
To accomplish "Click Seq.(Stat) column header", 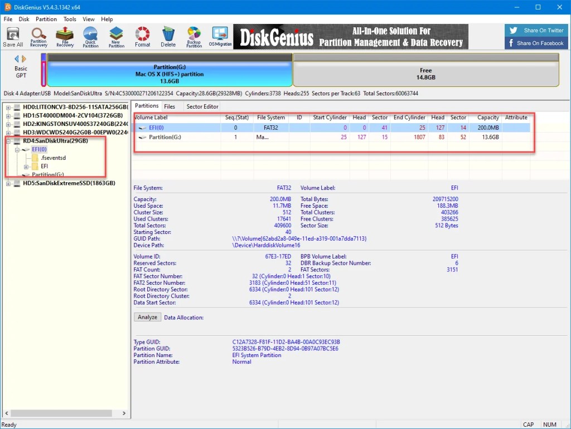I will [x=236, y=118].
